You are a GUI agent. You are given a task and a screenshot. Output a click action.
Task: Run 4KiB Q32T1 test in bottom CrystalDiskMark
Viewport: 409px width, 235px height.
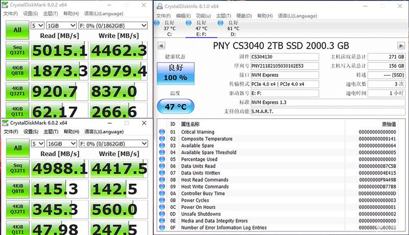tap(18, 209)
